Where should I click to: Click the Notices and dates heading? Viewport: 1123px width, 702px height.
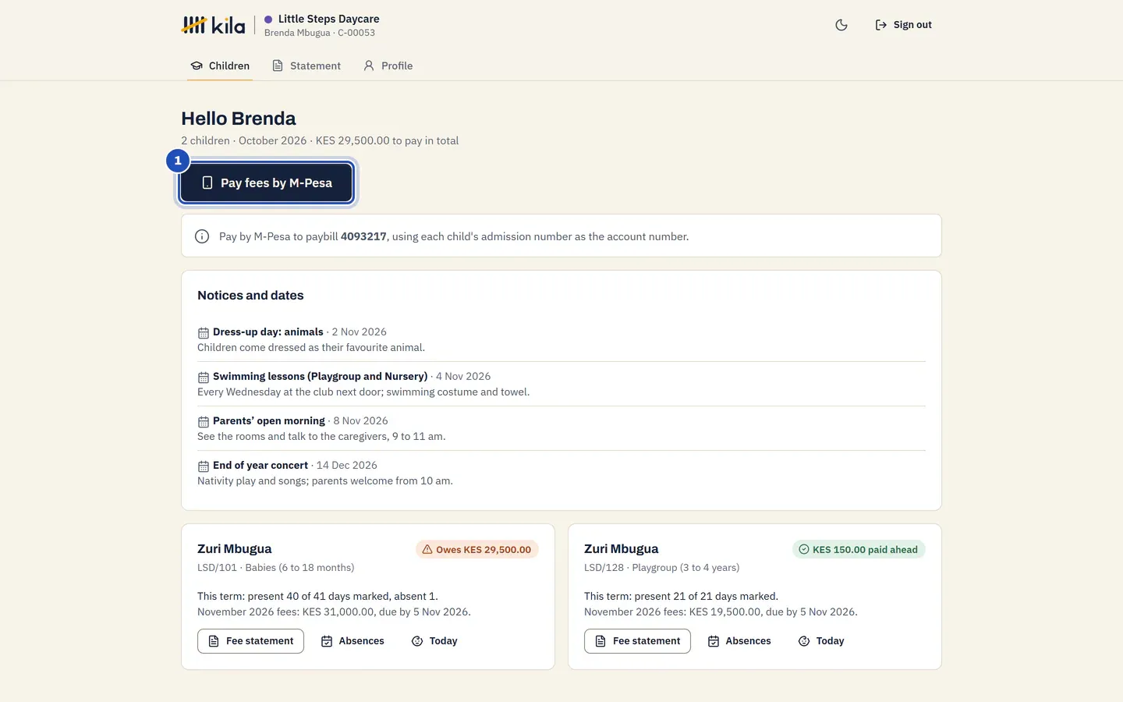click(250, 296)
